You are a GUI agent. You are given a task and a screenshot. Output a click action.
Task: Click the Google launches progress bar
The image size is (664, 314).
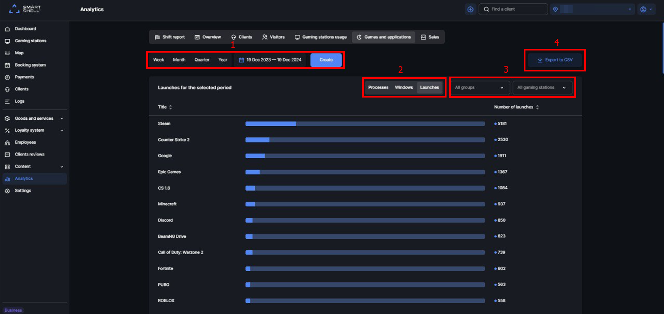365,156
